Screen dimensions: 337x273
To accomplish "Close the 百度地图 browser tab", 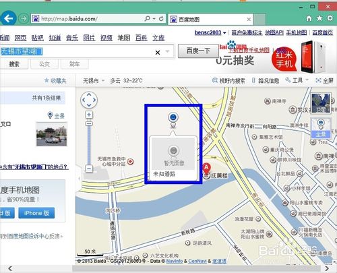I will [249, 20].
